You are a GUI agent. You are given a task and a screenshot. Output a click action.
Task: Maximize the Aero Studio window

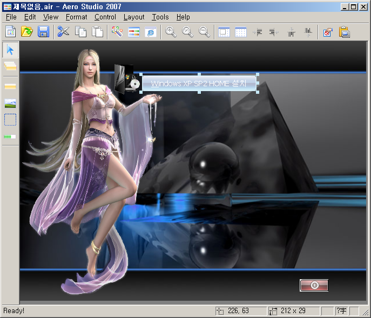coord(354,7)
